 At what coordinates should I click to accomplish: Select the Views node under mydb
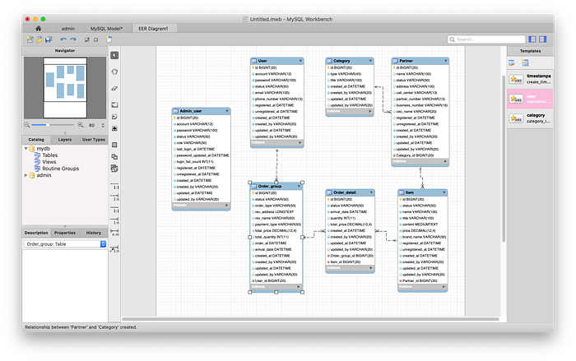pyautogui.click(x=49, y=162)
